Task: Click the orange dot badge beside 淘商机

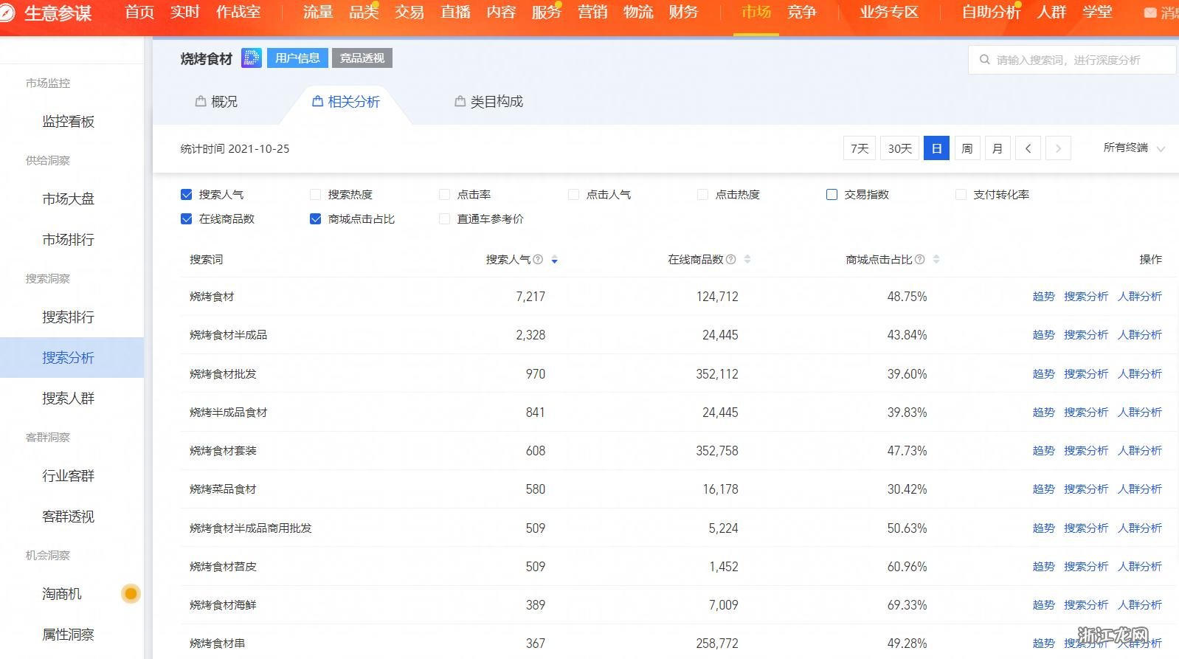Action: tap(131, 593)
